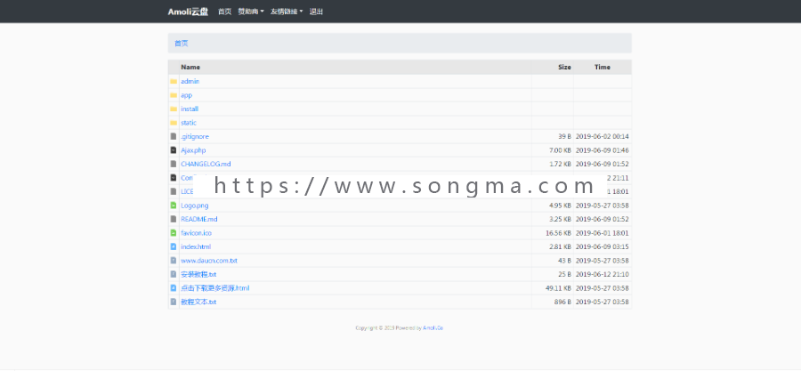The width and height of the screenshot is (801, 371).
Task: Open the admin folder
Action: coord(190,81)
